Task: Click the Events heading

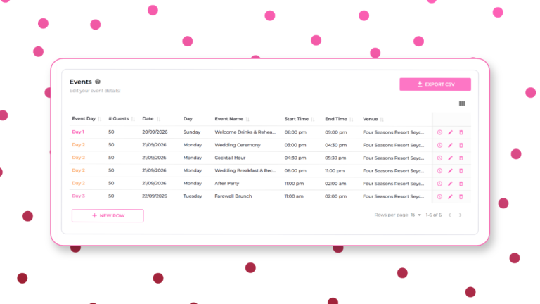Action: (x=81, y=82)
